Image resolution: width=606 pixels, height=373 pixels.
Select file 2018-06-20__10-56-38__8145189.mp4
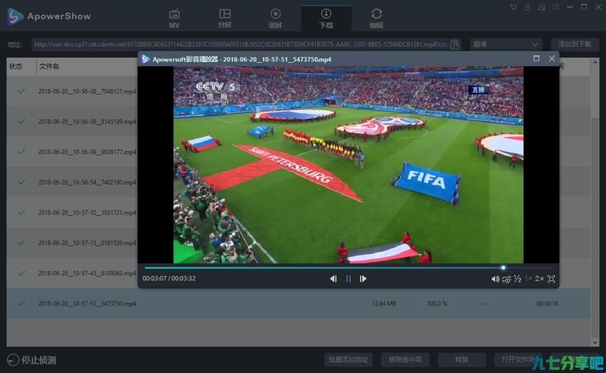[x=87, y=121]
